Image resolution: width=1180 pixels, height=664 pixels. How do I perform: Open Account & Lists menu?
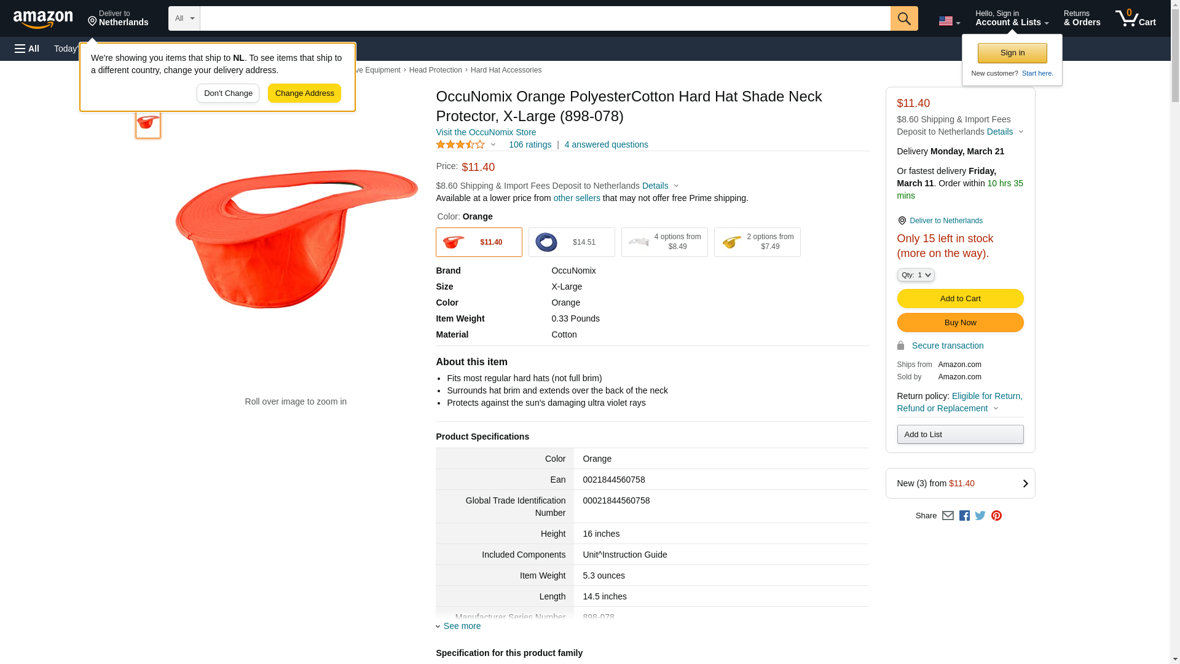click(1012, 18)
